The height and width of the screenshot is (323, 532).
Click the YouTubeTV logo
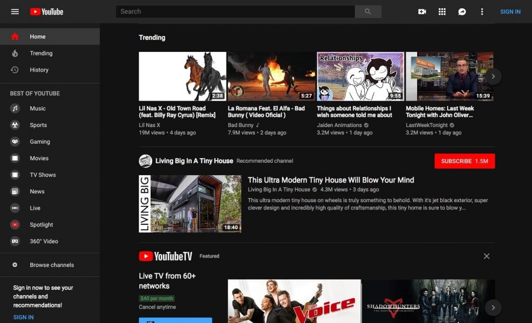click(166, 256)
